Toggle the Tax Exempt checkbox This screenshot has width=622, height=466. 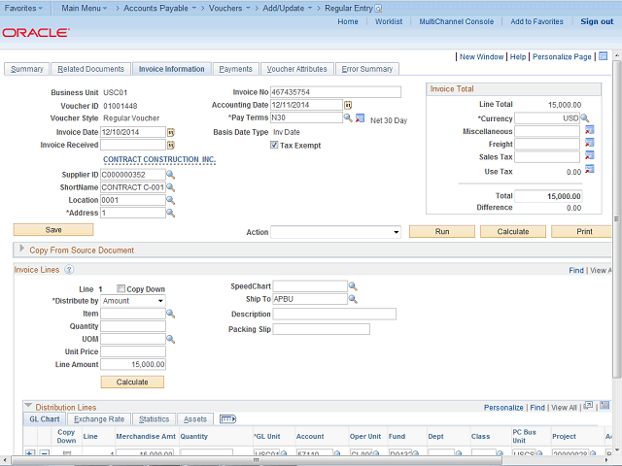[273, 146]
